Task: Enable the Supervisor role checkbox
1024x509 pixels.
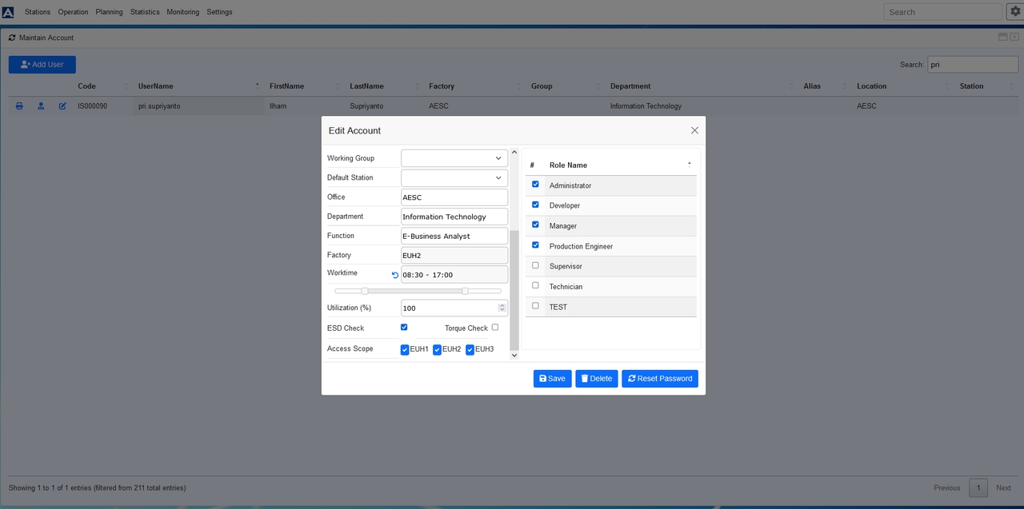Action: click(x=535, y=265)
